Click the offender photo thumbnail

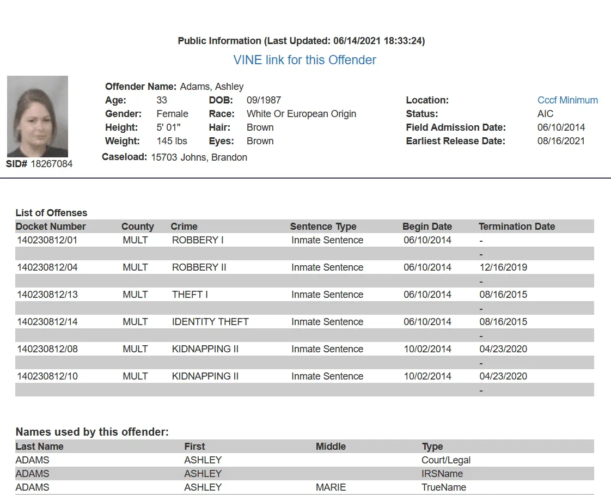click(38, 117)
